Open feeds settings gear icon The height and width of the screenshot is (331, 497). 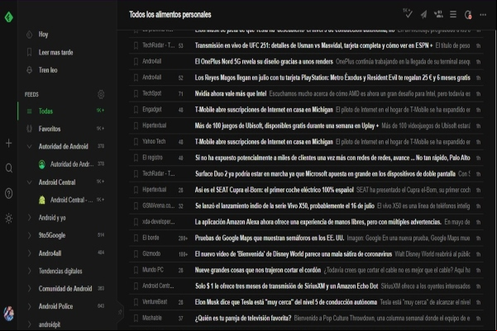tap(101, 94)
